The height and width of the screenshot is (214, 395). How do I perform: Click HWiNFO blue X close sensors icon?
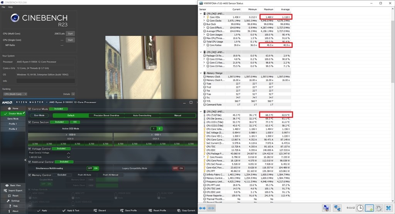click(388, 208)
